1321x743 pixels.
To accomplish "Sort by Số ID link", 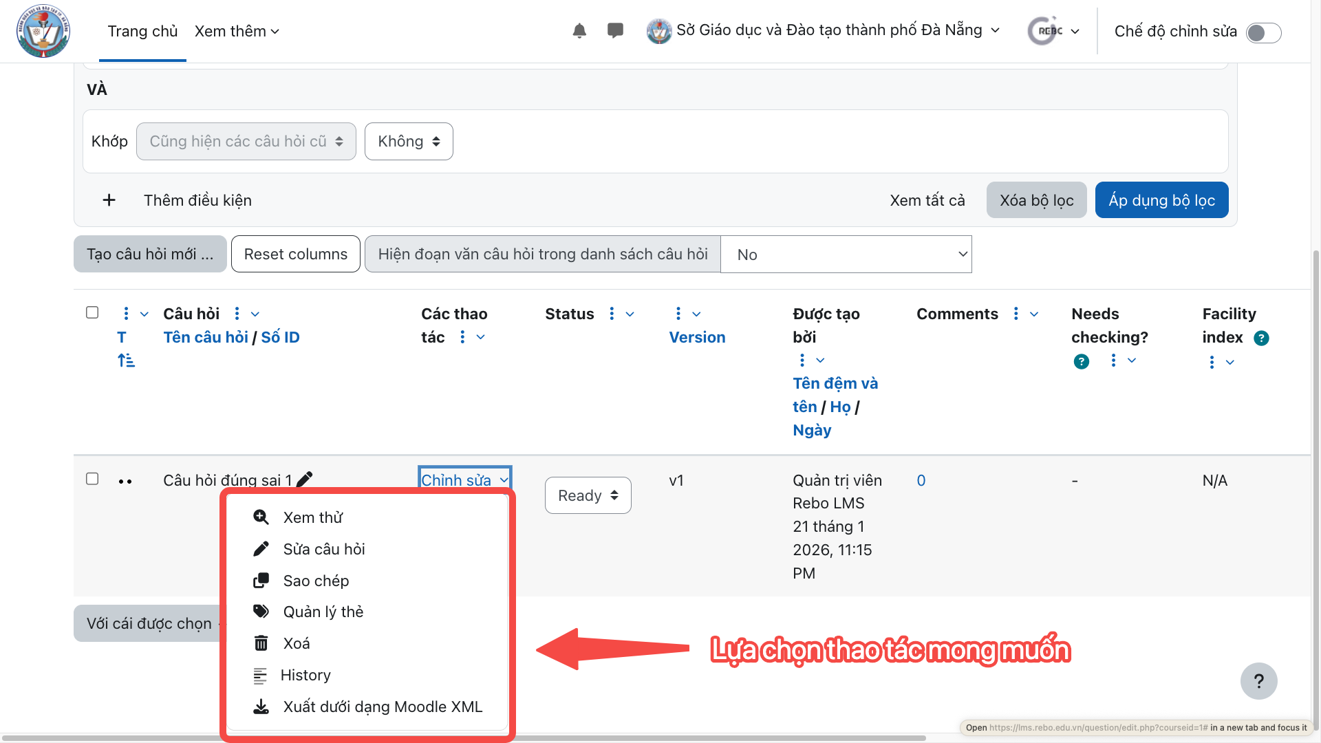I will pos(280,337).
